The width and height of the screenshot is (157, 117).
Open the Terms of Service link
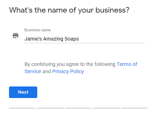127,64
